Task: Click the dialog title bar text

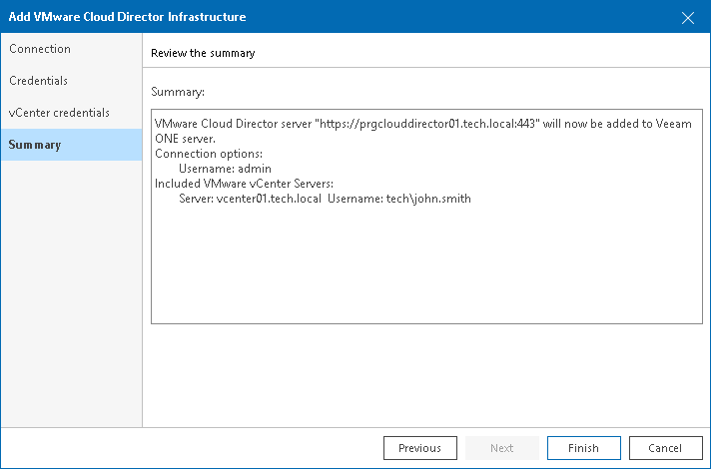Action: (x=127, y=17)
